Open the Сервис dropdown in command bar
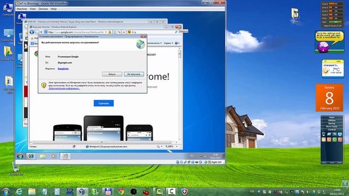 (169, 43)
